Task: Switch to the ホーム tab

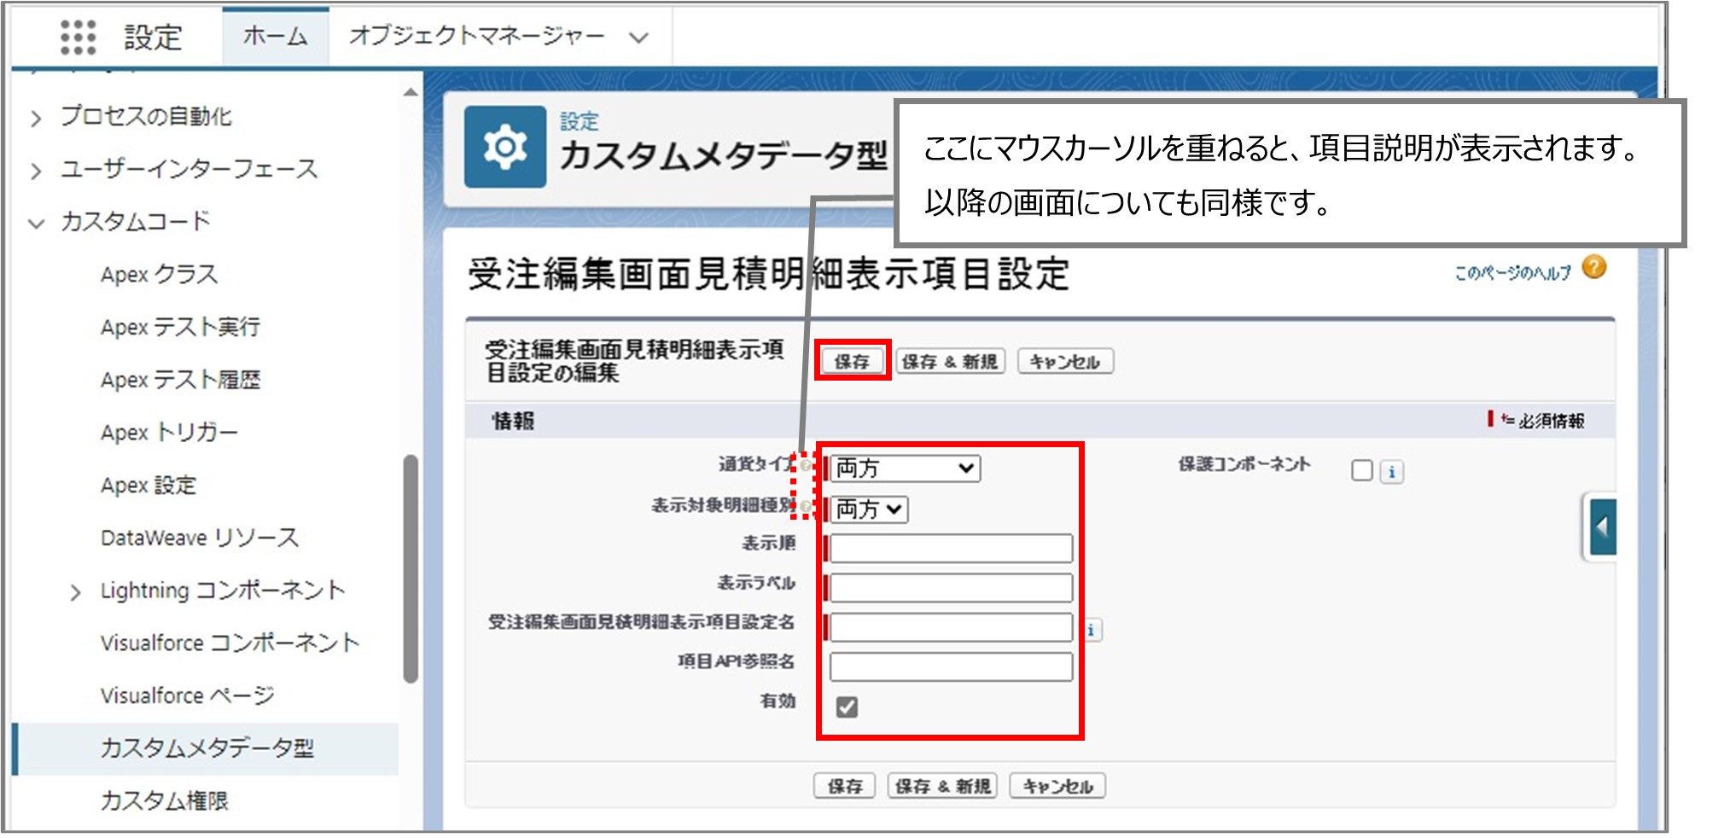Action: pyautogui.click(x=275, y=36)
